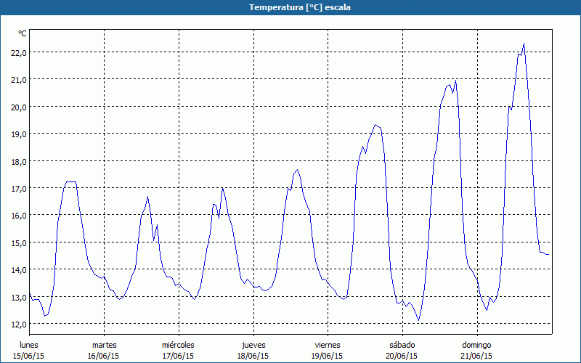
Task: Select the 'lunes' day label
Action: pyautogui.click(x=29, y=345)
